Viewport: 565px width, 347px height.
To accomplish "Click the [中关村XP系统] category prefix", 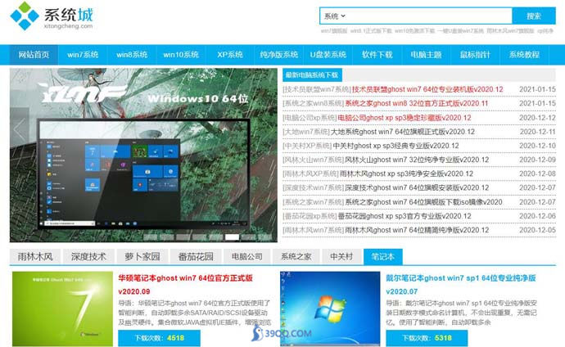I will [307, 146].
